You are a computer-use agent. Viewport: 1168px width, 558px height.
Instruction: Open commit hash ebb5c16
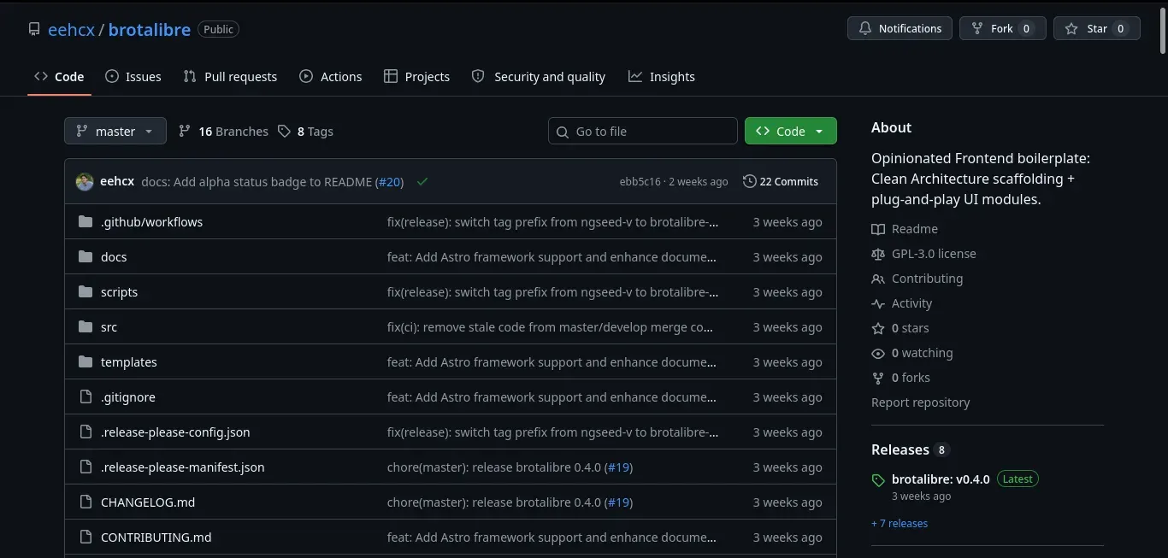tap(640, 181)
